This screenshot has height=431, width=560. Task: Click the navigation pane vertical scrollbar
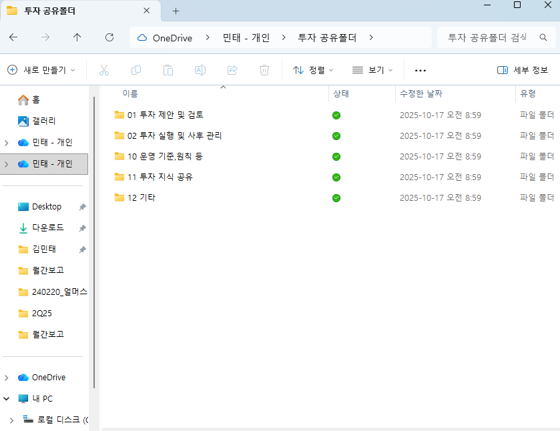tap(94, 242)
